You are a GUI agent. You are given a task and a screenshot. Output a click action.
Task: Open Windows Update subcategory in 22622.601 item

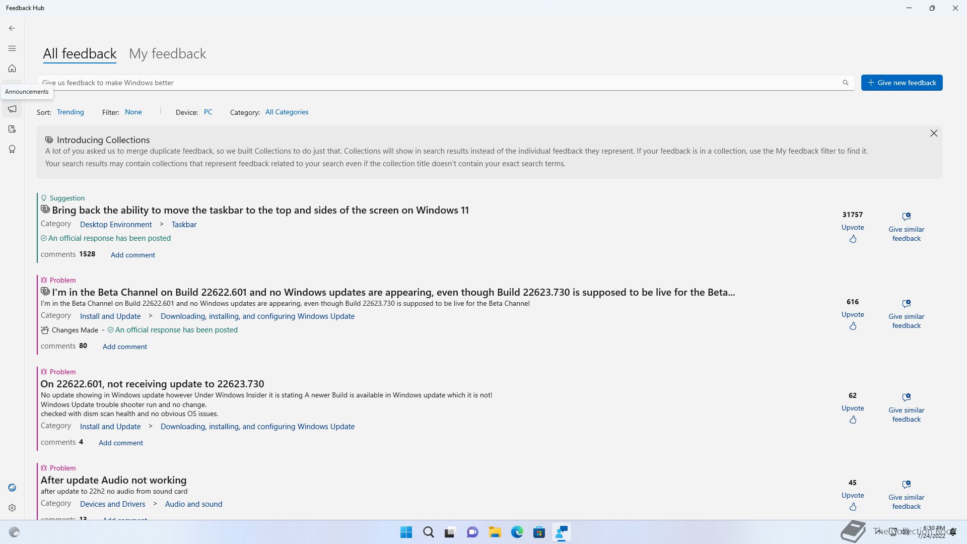click(257, 426)
